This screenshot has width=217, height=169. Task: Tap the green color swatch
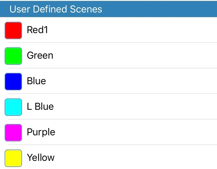(x=13, y=56)
